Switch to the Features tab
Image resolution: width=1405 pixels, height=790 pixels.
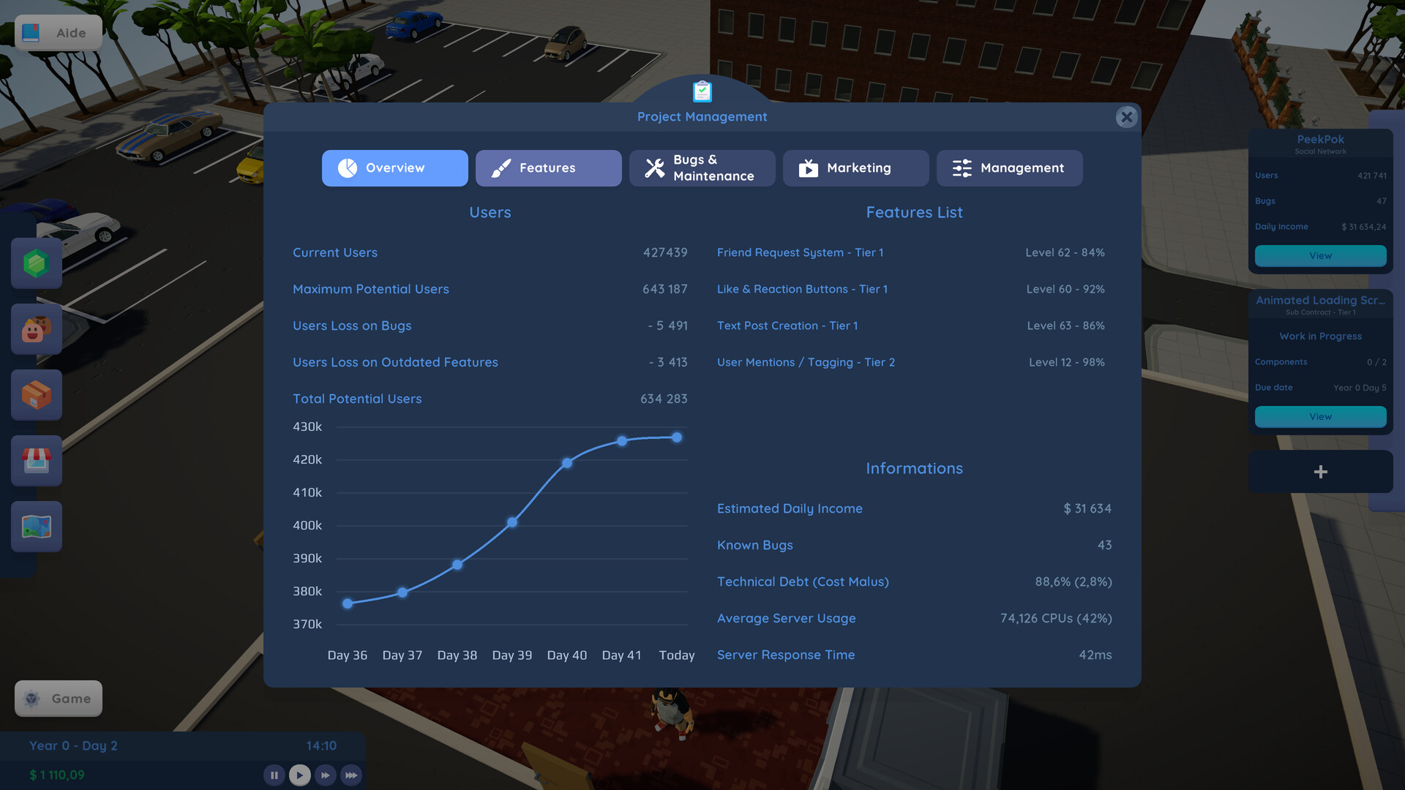pyautogui.click(x=548, y=168)
